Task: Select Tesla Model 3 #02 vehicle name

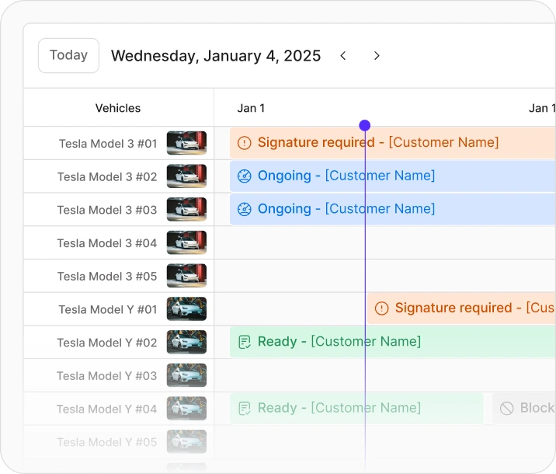Action: point(107,176)
